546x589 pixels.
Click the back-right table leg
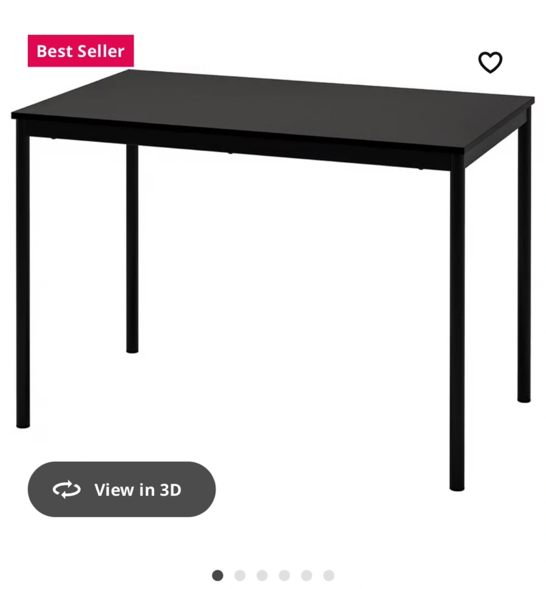point(524,262)
